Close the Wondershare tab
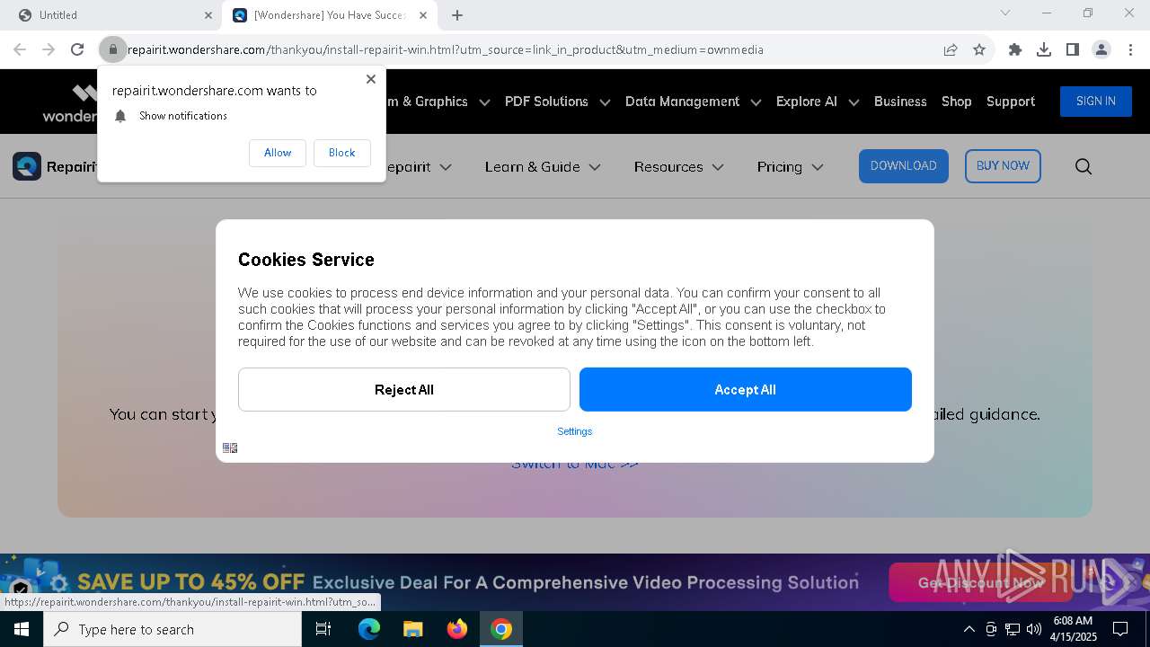The image size is (1150, 647). click(x=423, y=15)
